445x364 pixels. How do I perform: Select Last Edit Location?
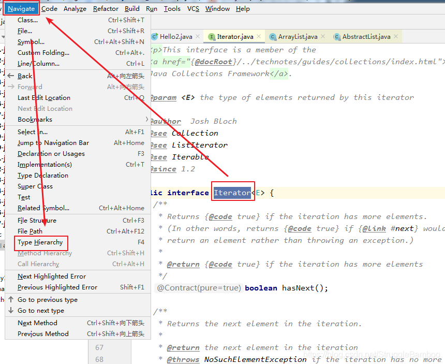[x=78, y=98]
